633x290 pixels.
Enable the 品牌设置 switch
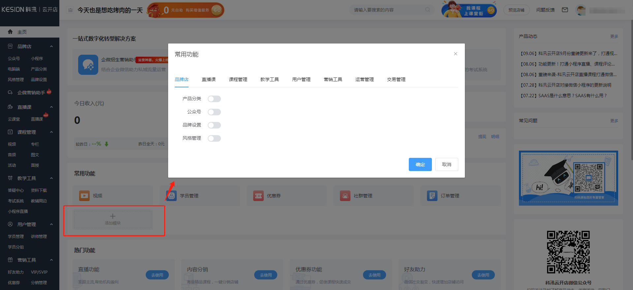(x=214, y=125)
